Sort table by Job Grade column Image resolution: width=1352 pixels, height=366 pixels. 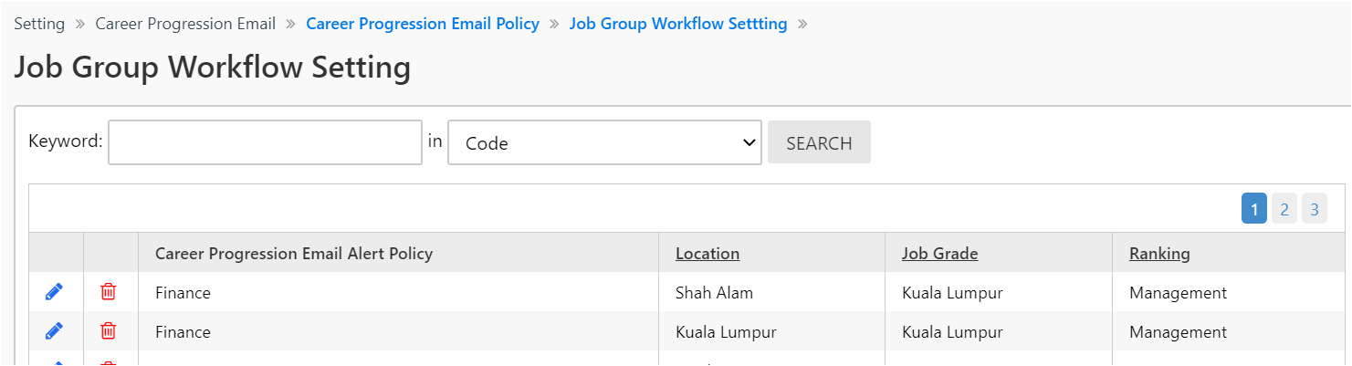pos(939,254)
